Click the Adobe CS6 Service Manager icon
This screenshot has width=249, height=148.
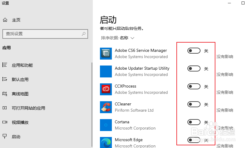coord(106,54)
